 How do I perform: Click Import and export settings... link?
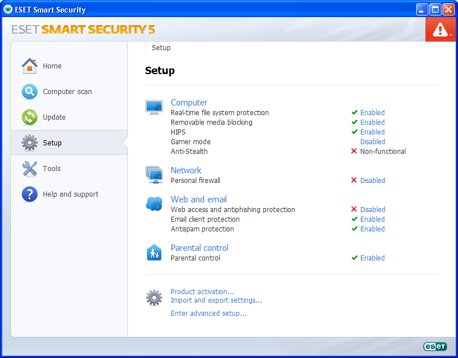[x=216, y=300]
